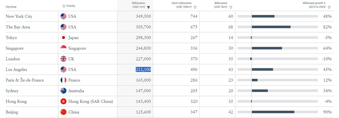The height and width of the screenshot is (118, 339).
Task: Click the UK flag icon in London row
Action: 64,59
